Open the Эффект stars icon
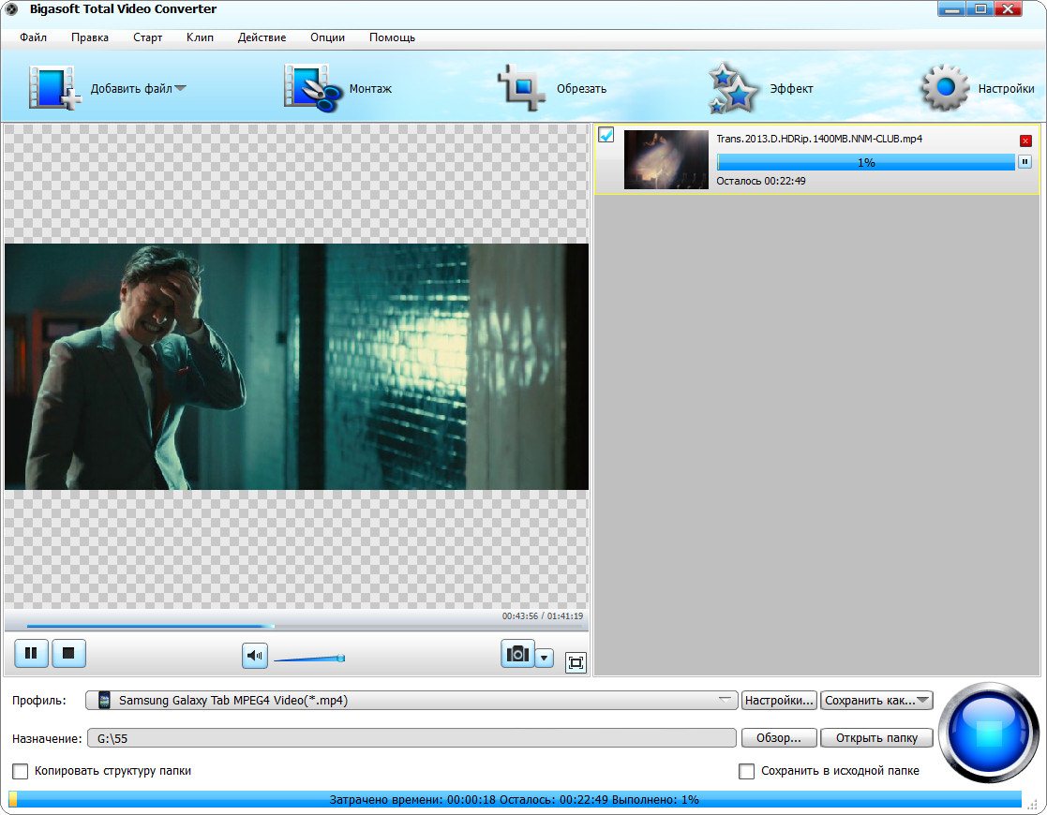This screenshot has height=815, width=1047. click(732, 88)
